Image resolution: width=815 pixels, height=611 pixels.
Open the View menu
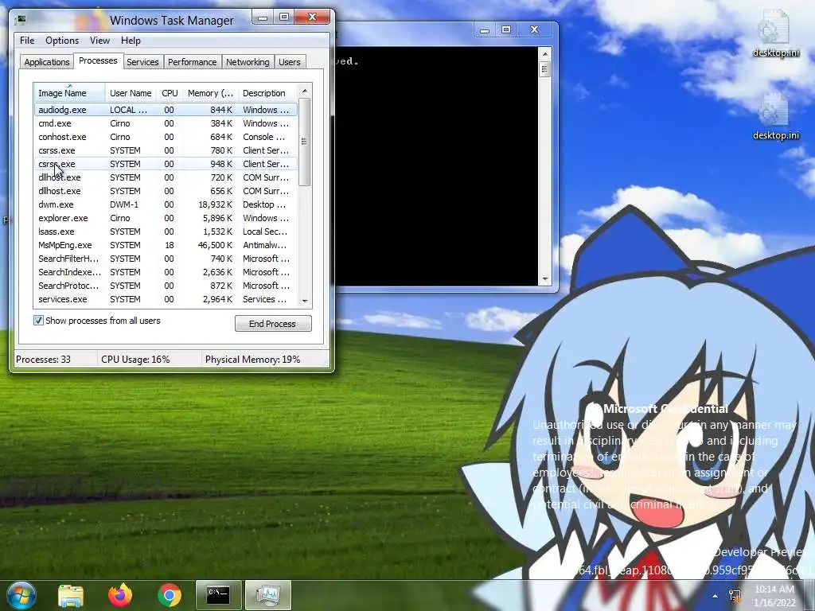pos(99,41)
